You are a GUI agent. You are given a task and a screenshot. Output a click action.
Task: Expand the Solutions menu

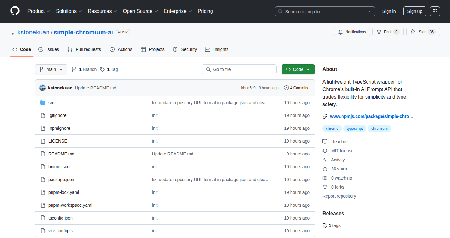pos(69,11)
